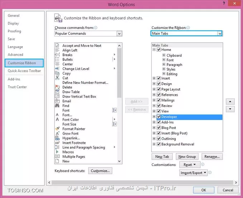Image resolution: width=243 pixels, height=198 pixels.
Task: Click the New document icon
Action: point(57,161)
